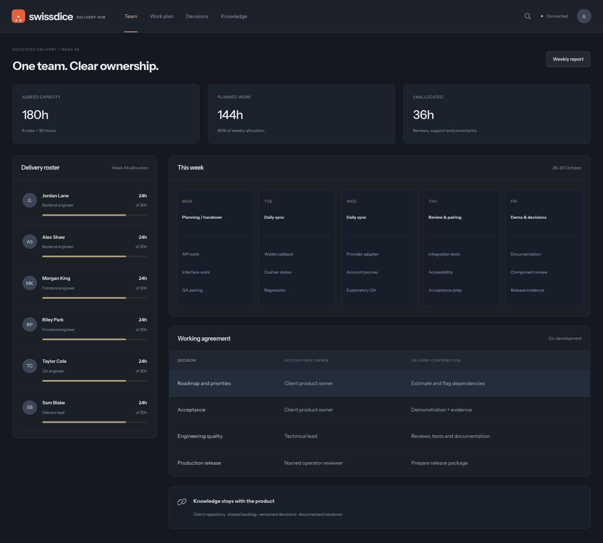Click 'Exploratory QA' under Wednesday

[x=361, y=290]
